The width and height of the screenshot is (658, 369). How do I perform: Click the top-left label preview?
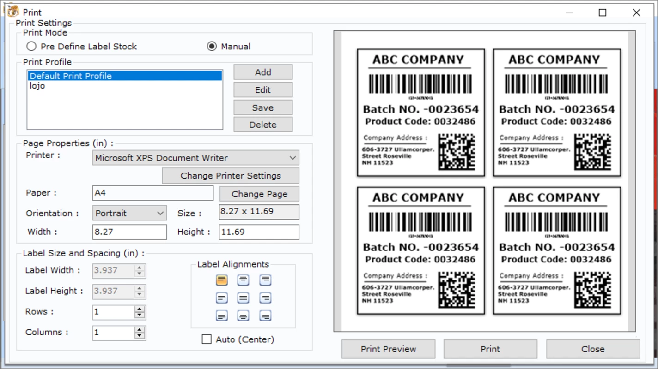click(421, 113)
